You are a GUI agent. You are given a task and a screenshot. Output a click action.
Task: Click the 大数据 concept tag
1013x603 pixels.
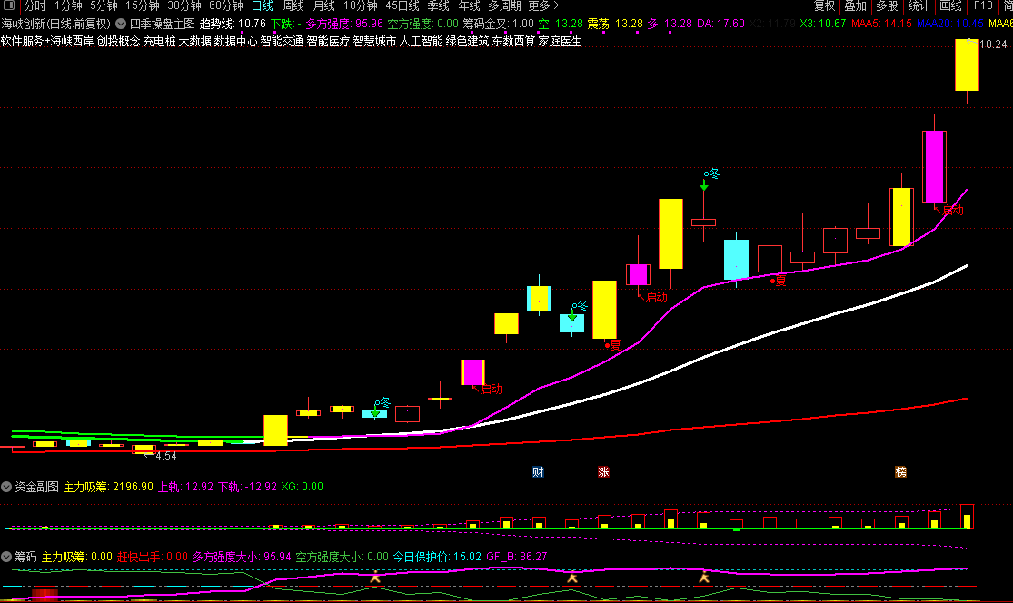tap(194, 41)
